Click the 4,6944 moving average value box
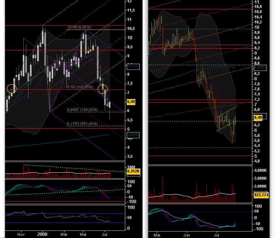 click(133, 135)
